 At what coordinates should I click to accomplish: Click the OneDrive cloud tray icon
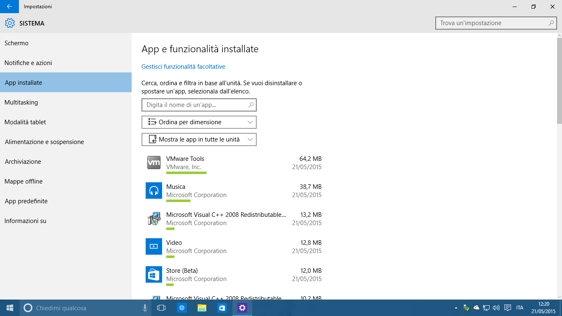point(476,308)
